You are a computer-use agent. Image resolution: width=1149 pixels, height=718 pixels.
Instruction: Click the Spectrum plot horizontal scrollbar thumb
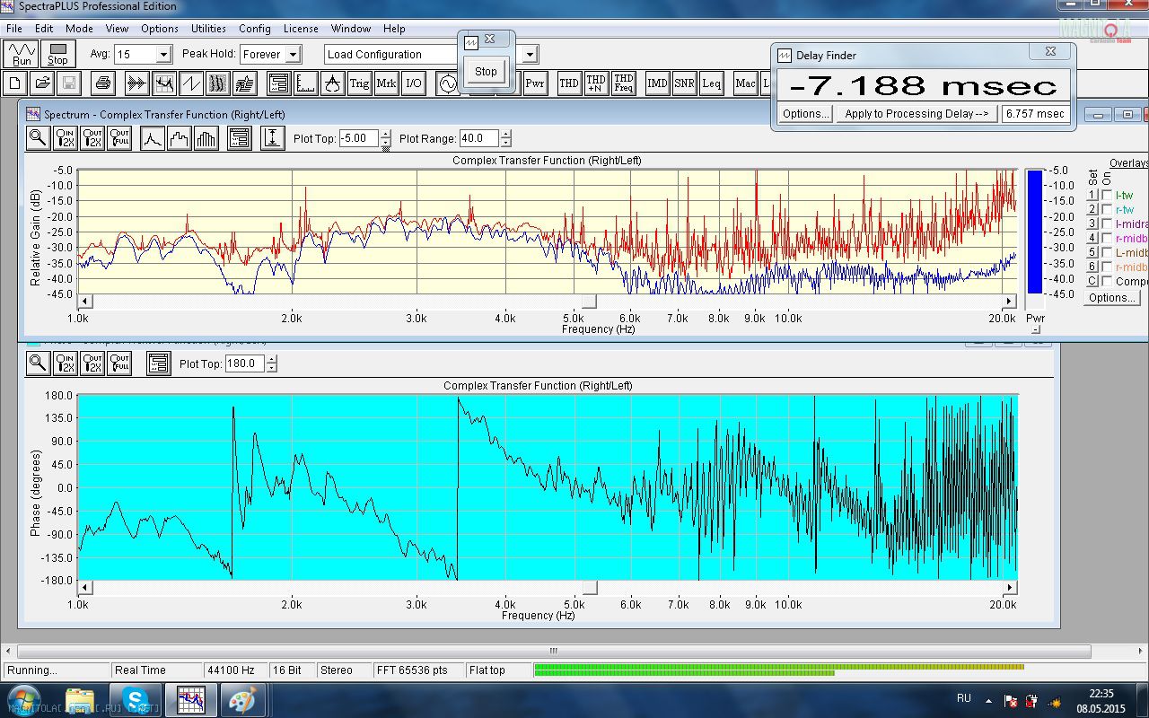[x=589, y=302]
